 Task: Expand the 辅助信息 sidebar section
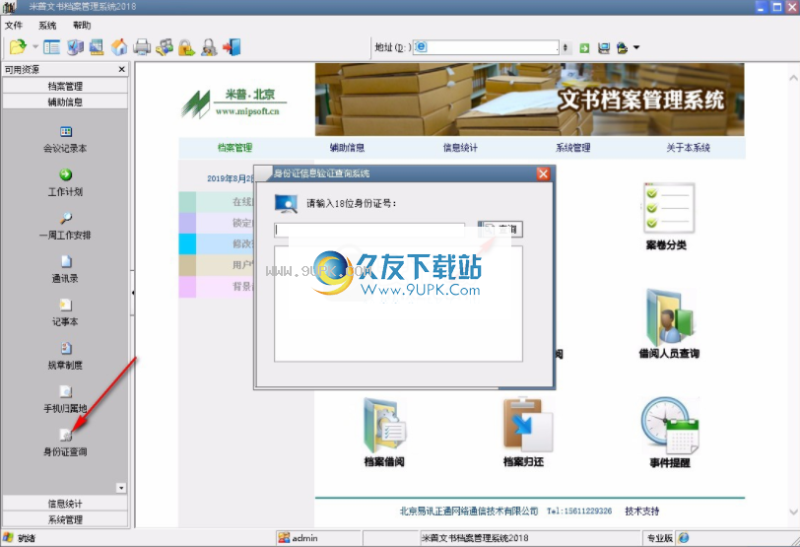point(65,102)
